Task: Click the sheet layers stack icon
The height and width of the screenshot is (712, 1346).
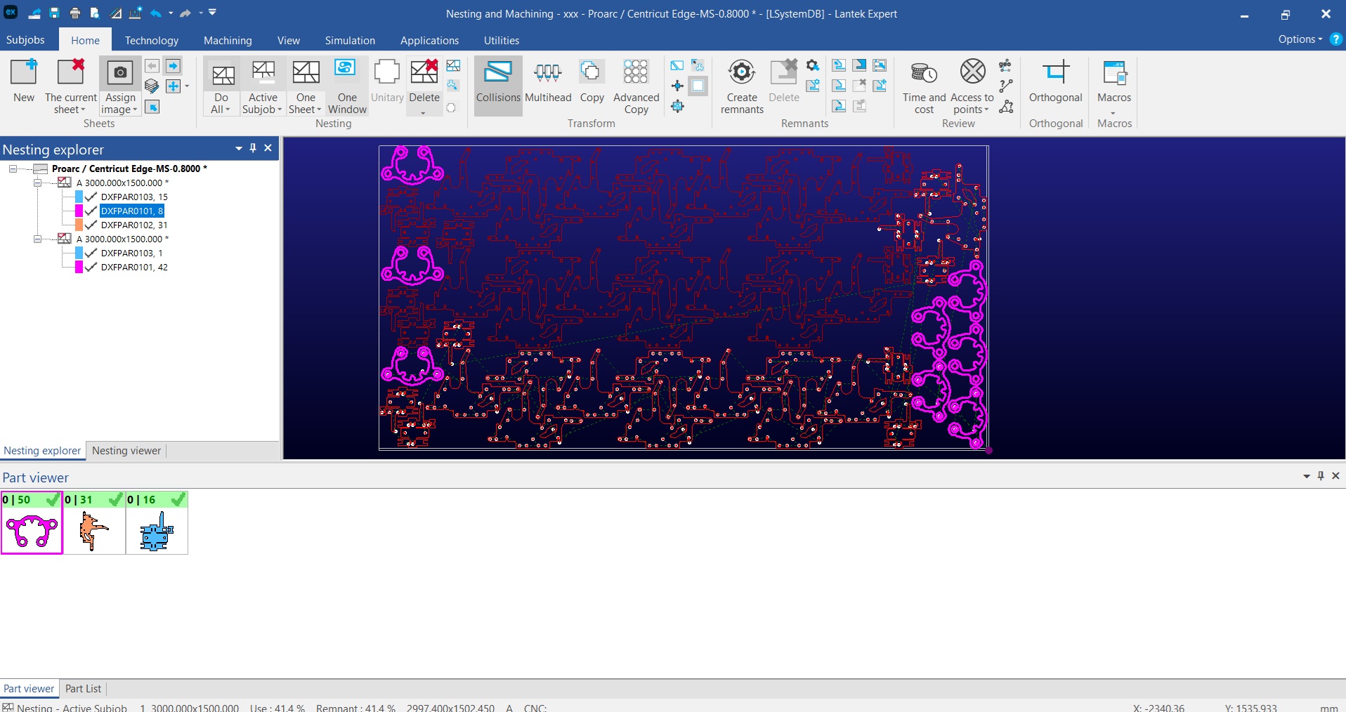Action: click(x=152, y=86)
